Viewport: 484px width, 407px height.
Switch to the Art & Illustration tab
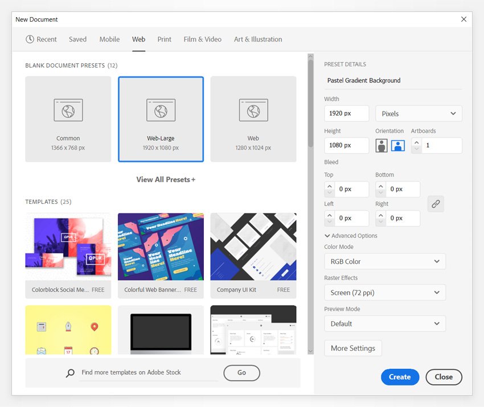coord(258,39)
